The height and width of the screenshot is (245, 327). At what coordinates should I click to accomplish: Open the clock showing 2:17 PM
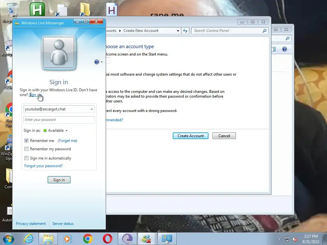311,239
